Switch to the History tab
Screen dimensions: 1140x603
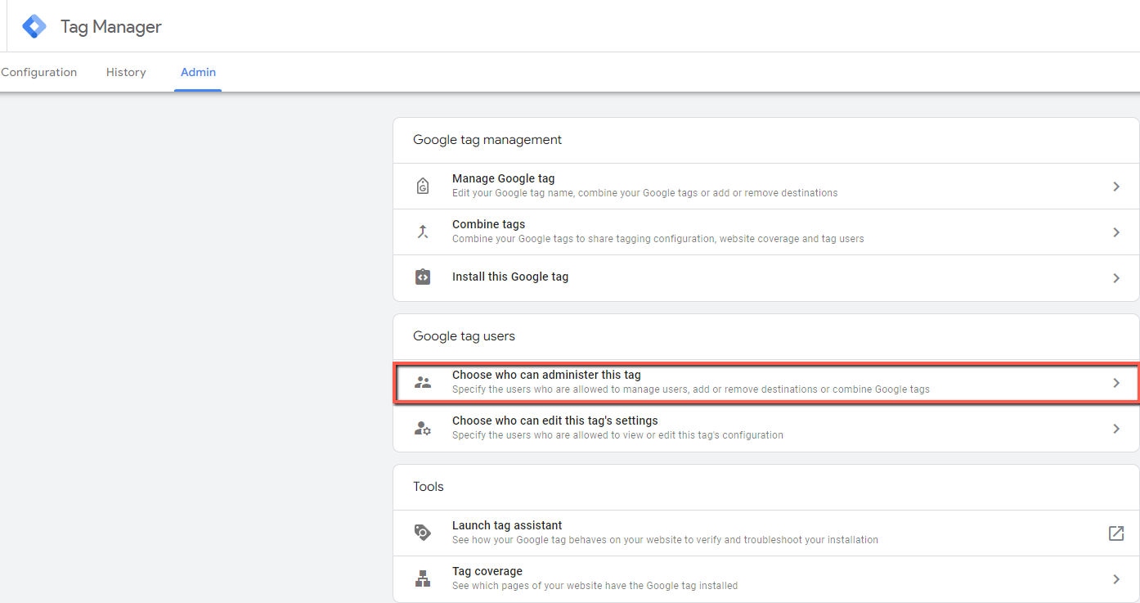click(126, 72)
